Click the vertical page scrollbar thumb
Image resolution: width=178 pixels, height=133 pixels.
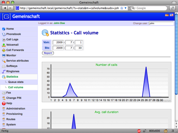click(x=176, y=54)
